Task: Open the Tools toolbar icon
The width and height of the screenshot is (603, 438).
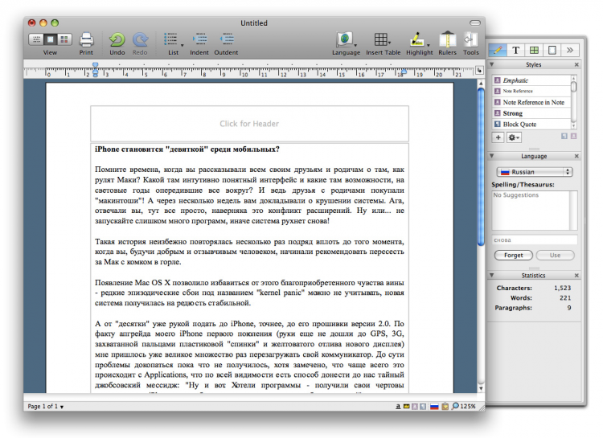Action: click(x=470, y=39)
